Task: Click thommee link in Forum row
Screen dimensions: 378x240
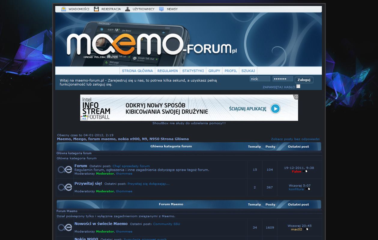Action: pos(124,173)
